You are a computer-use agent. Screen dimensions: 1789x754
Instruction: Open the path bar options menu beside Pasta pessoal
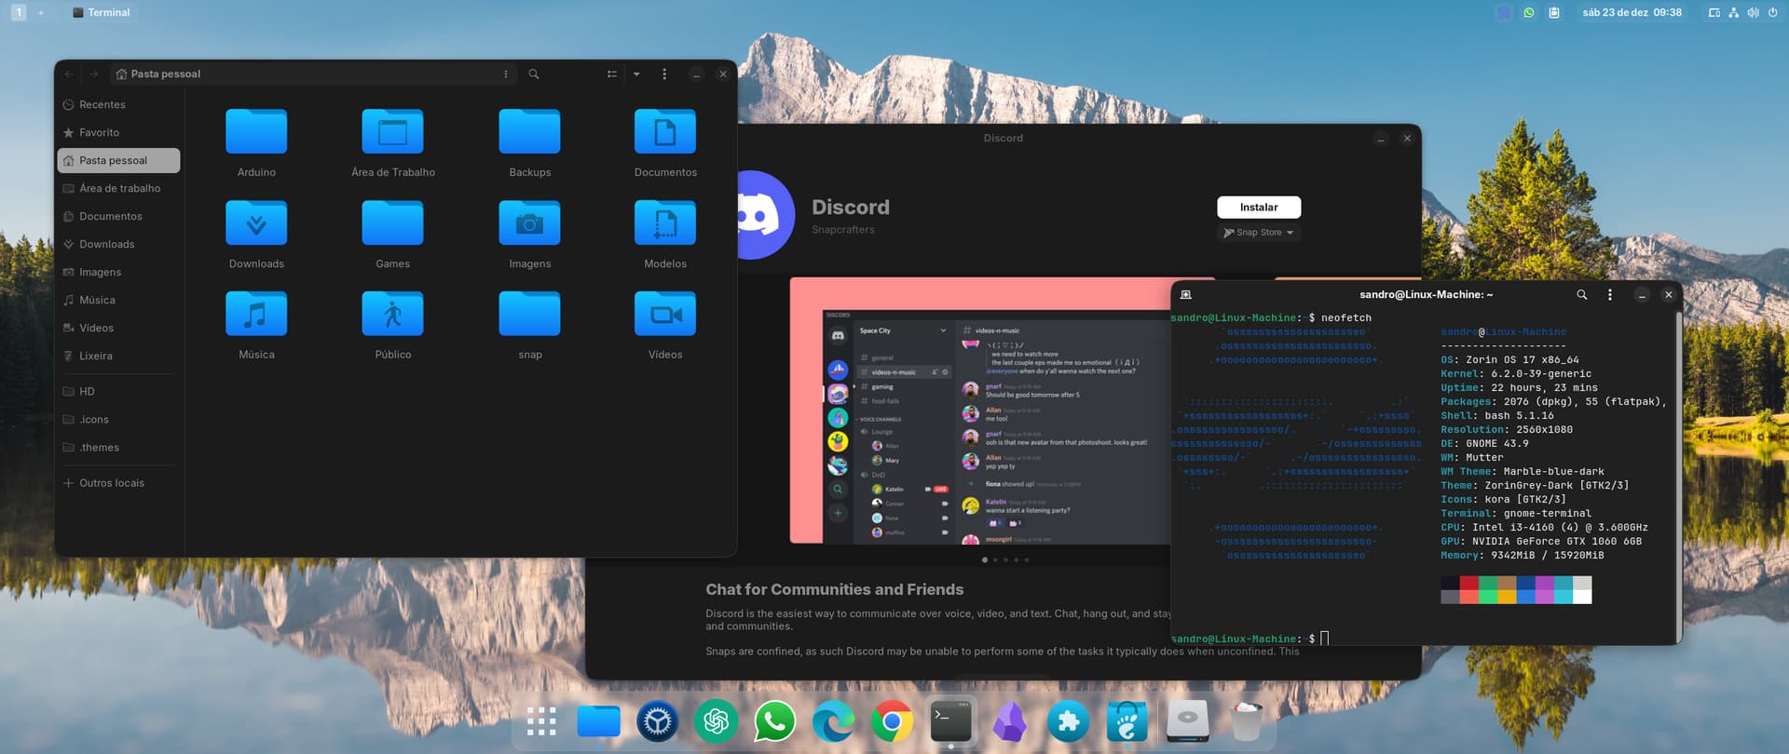(x=506, y=74)
